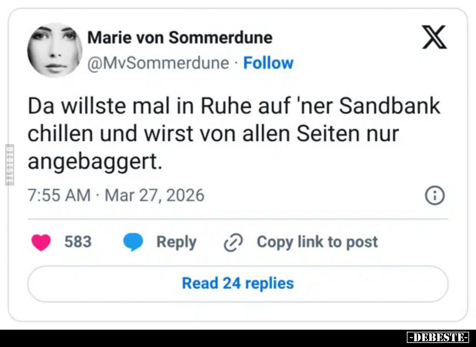Image resolution: width=476 pixels, height=347 pixels.
Task: Click the DEBESTE watermark at bottom right
Action: coord(438,336)
